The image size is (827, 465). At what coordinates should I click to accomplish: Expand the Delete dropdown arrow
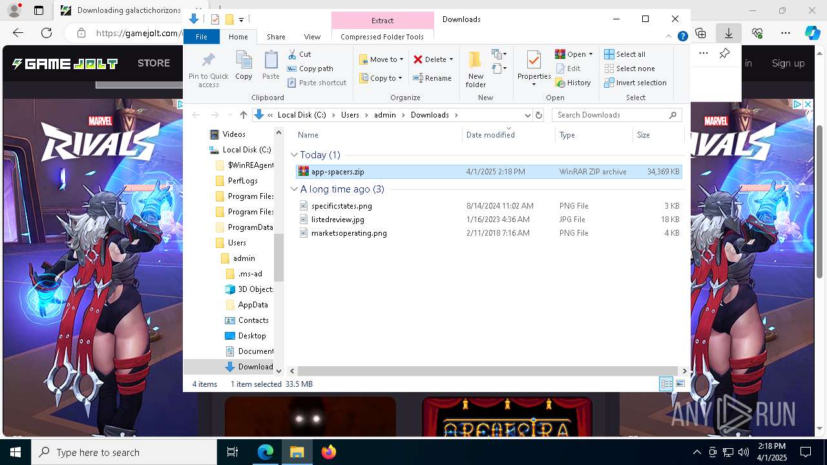click(451, 59)
